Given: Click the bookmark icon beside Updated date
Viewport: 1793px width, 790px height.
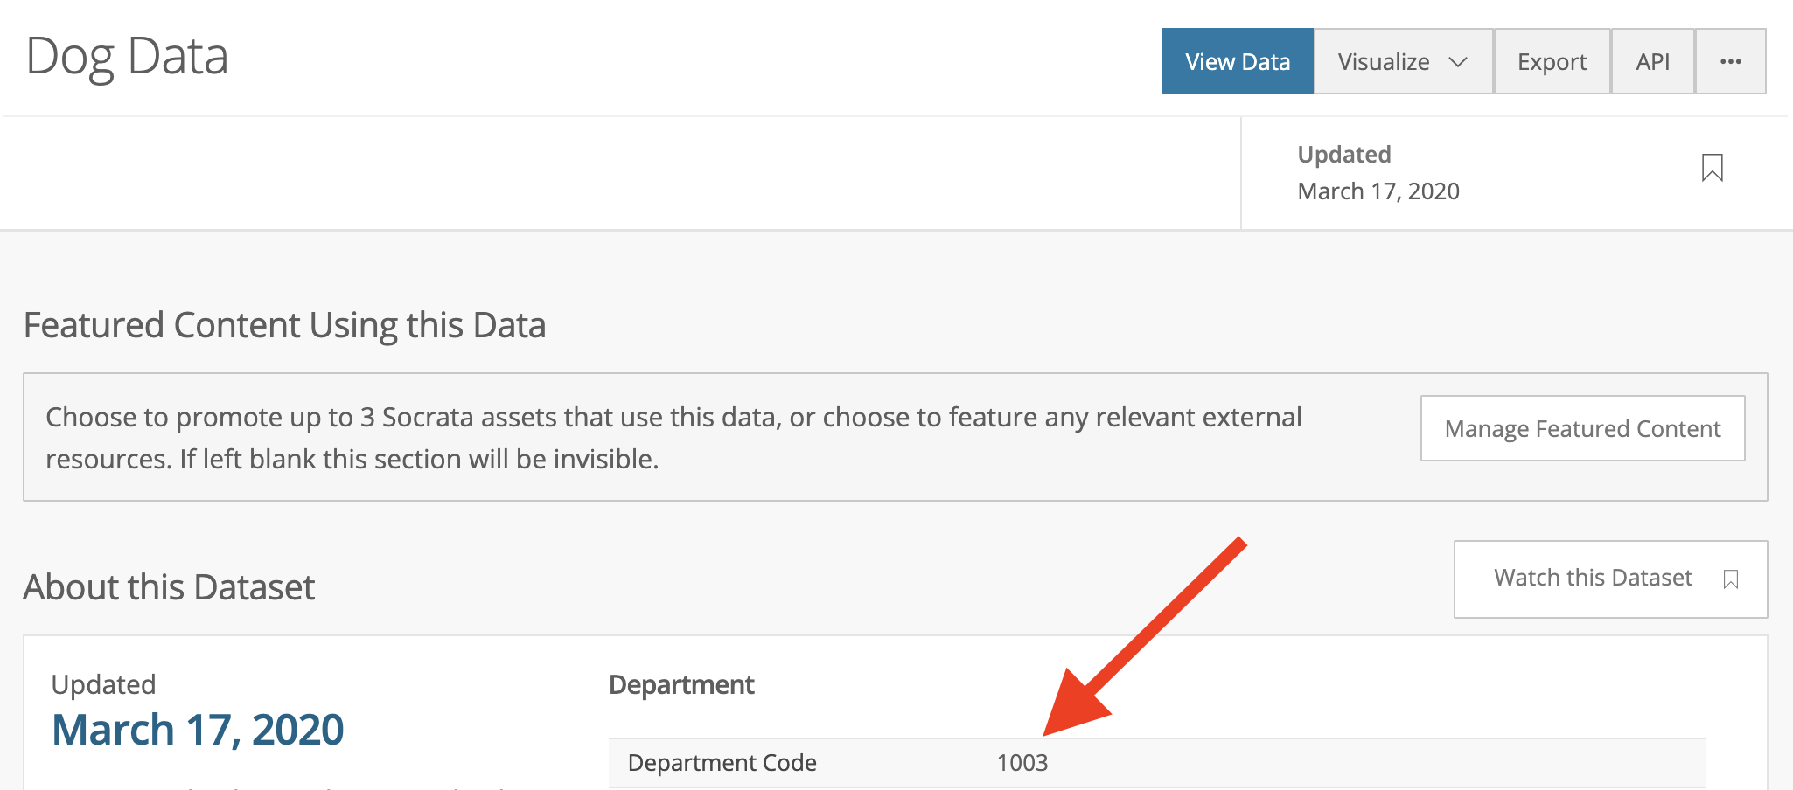Looking at the screenshot, I should click(x=1712, y=168).
